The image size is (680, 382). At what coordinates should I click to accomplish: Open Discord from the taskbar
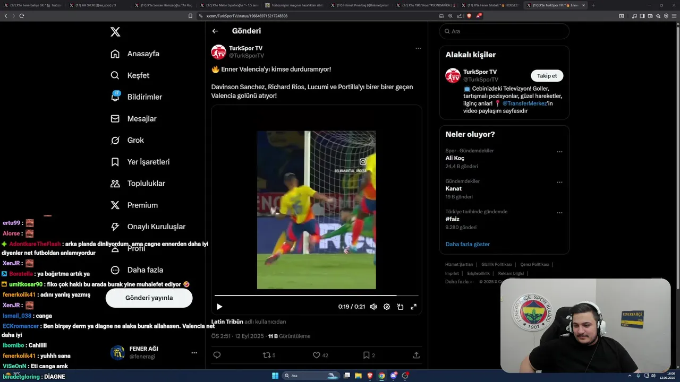click(393, 376)
